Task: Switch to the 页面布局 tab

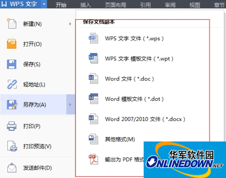Action: (115, 5)
